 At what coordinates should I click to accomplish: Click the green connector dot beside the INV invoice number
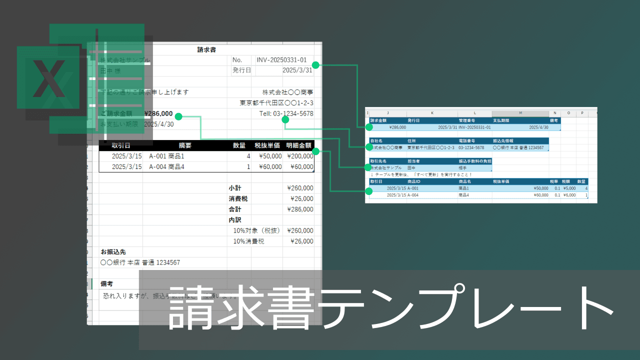click(x=315, y=64)
